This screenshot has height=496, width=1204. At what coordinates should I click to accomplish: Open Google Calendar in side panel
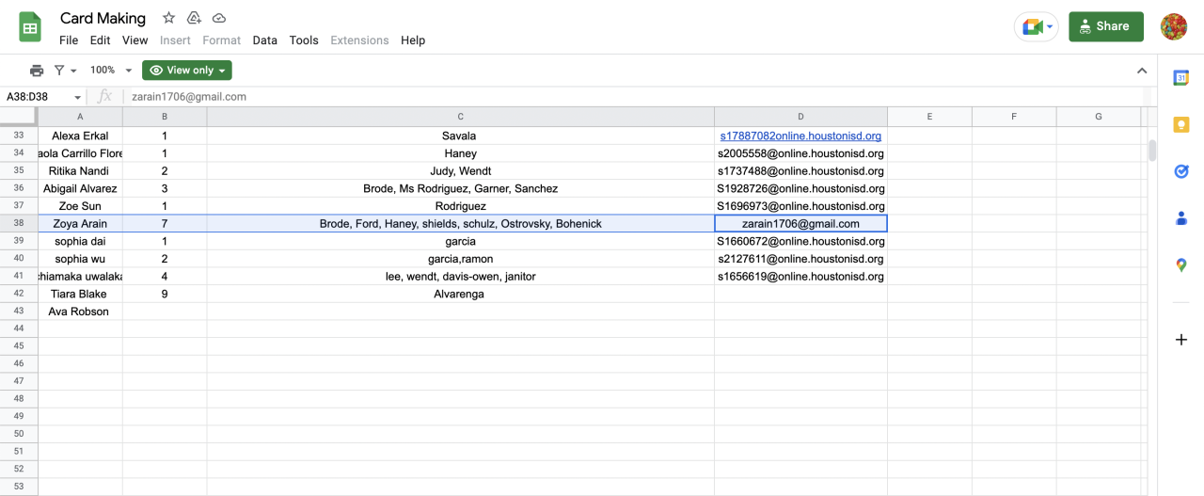pyautogui.click(x=1181, y=78)
